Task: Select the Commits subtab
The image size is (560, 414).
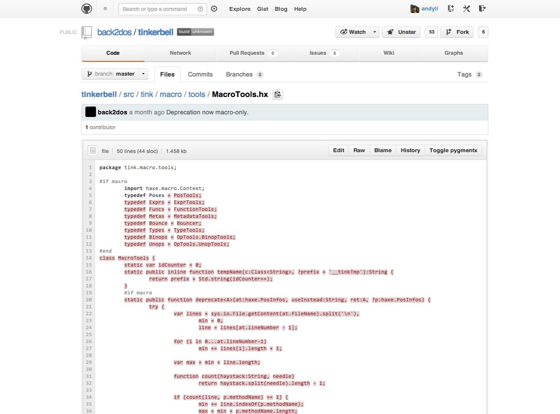Action: (200, 74)
